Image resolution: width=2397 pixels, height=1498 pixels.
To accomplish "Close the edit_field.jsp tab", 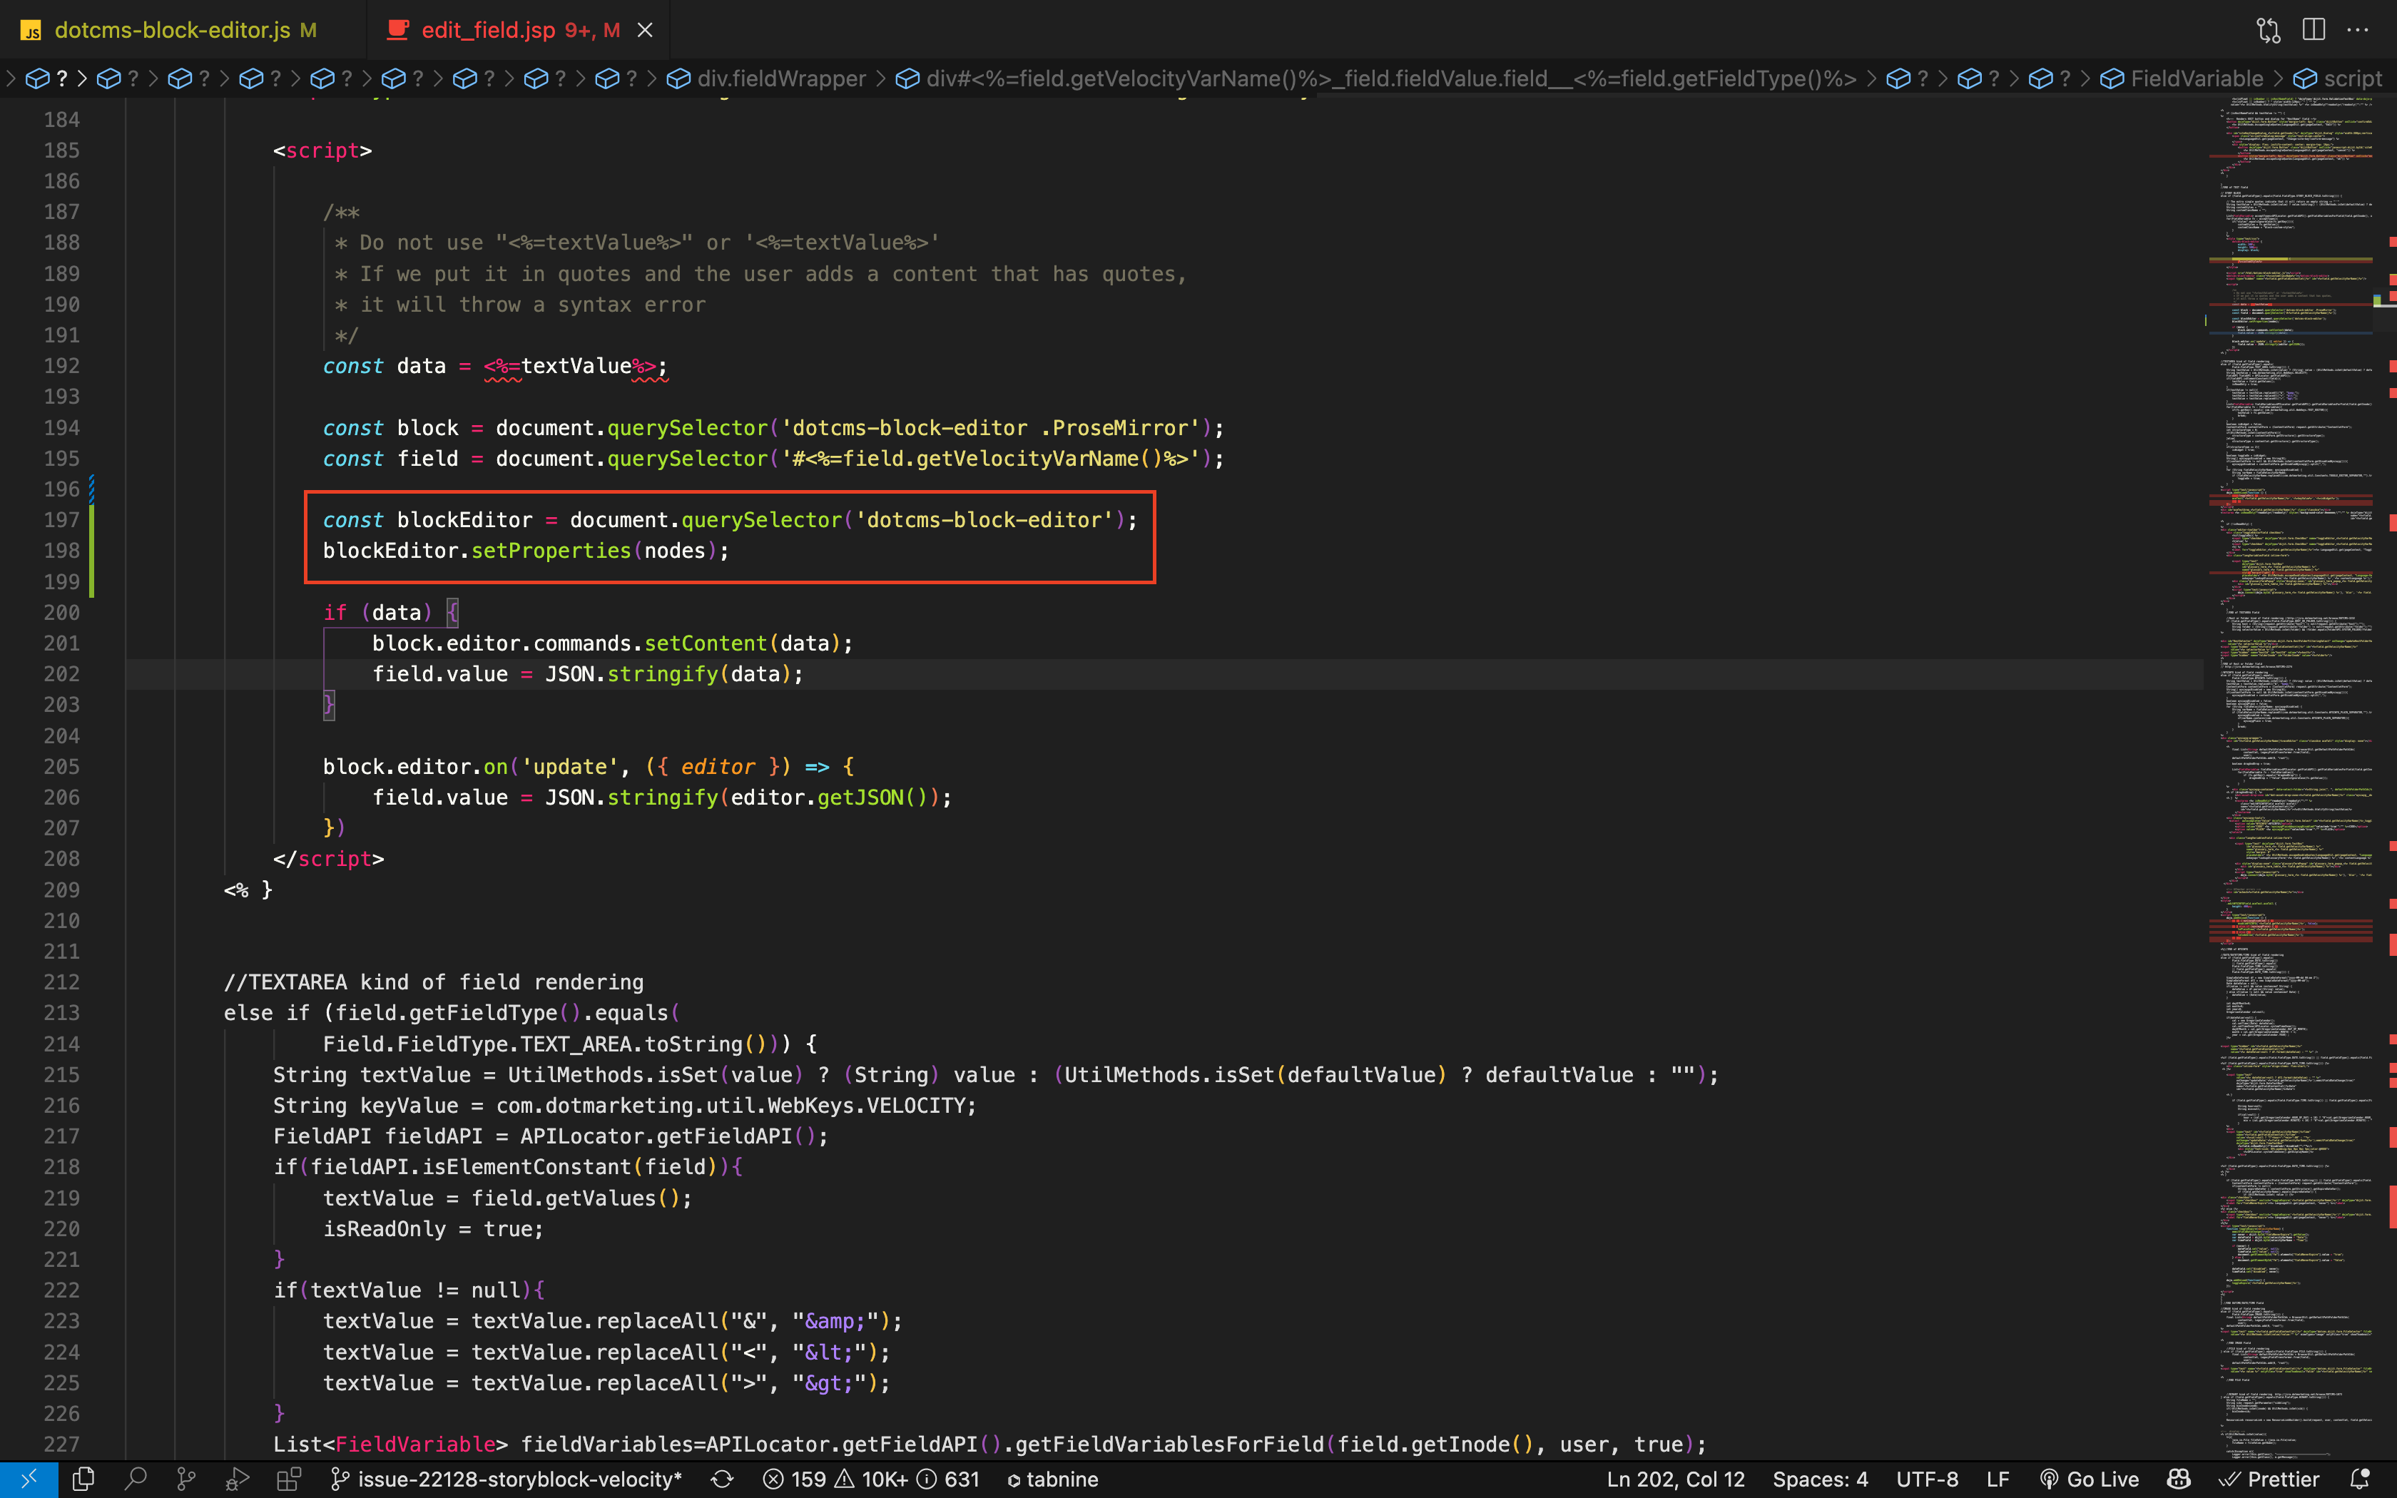I will pos(646,30).
